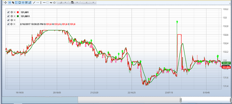This screenshot has width=232, height=104.
Task: Click the green arrow atop the price spike
Action: (x=177, y=22)
